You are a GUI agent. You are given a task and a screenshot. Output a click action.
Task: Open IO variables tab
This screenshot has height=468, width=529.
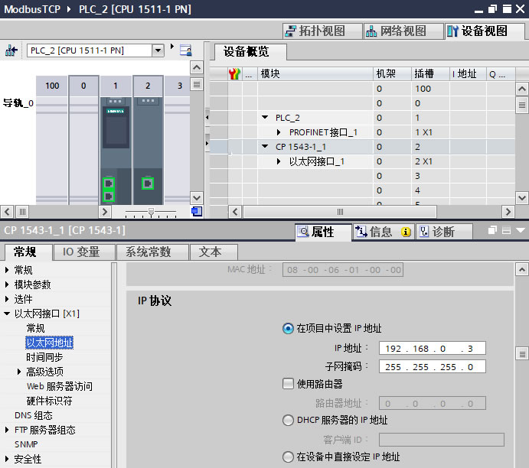pos(83,252)
